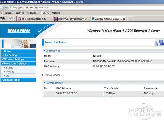The height and width of the screenshot is (123, 164).
Task: Click the favicon of the first browser tab
Action: (x=19, y=19)
